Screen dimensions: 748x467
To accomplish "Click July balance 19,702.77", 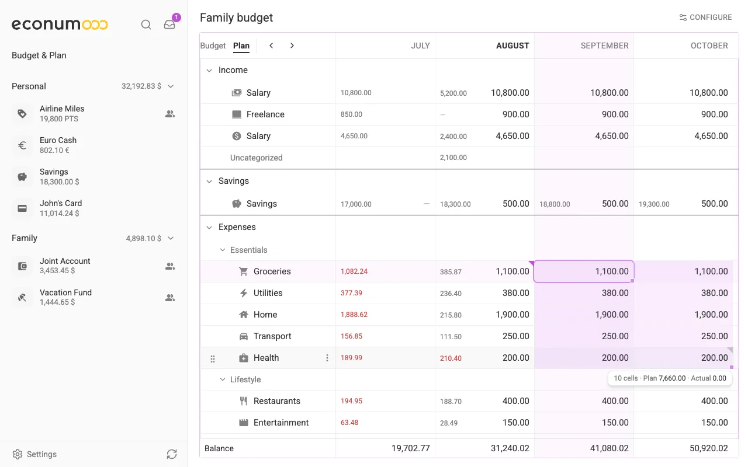I will coord(411,448).
